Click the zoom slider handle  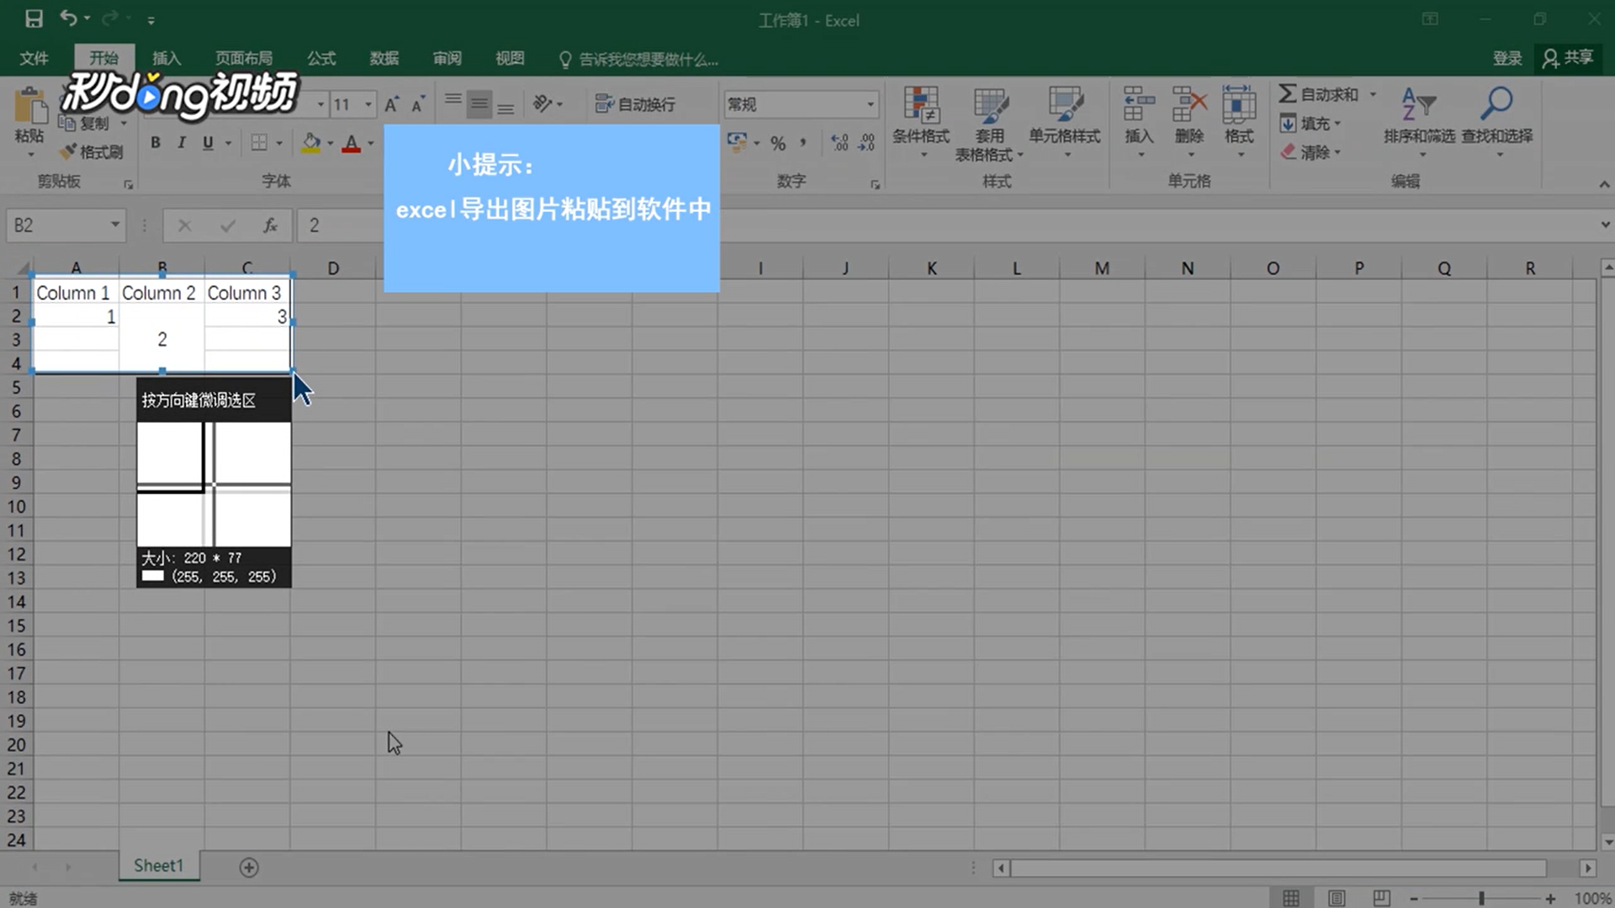coord(1481,899)
